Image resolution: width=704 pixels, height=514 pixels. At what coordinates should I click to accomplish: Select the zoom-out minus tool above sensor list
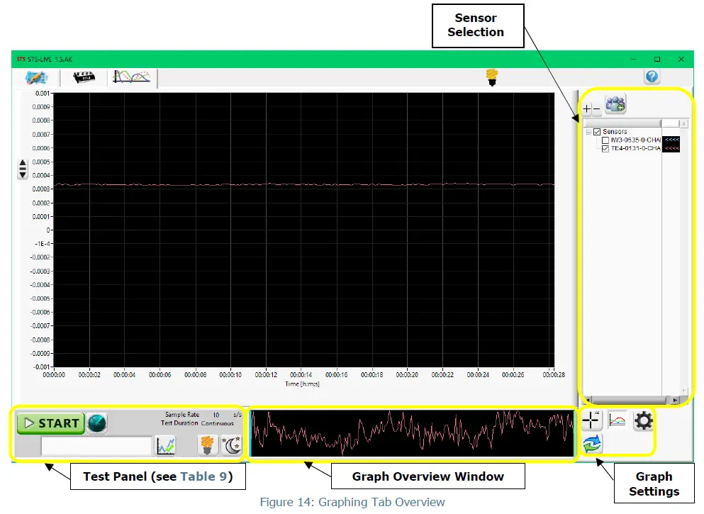596,108
